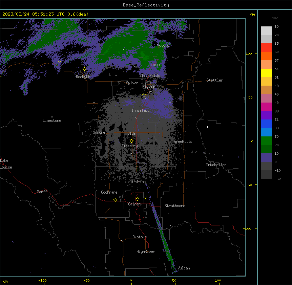Click the yellow V marker east of Calgary
Image resolution: width=292 pixels, height=285 pixels.
click(145, 198)
